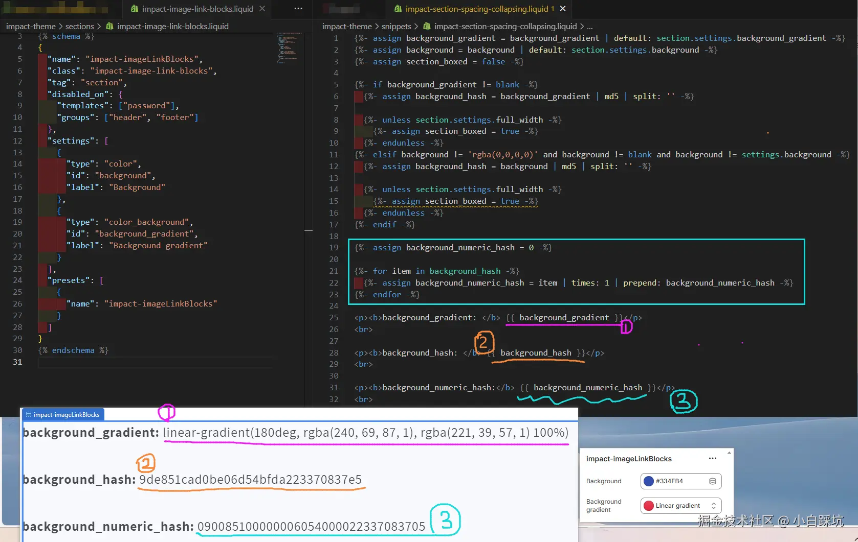Viewport: 858px width, 542px height.
Task: Click the 'Background gradient' label in the settings panel
Action: pos(604,506)
